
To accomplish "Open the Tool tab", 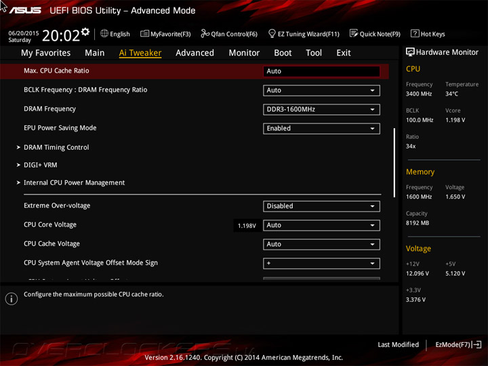I will coord(314,53).
